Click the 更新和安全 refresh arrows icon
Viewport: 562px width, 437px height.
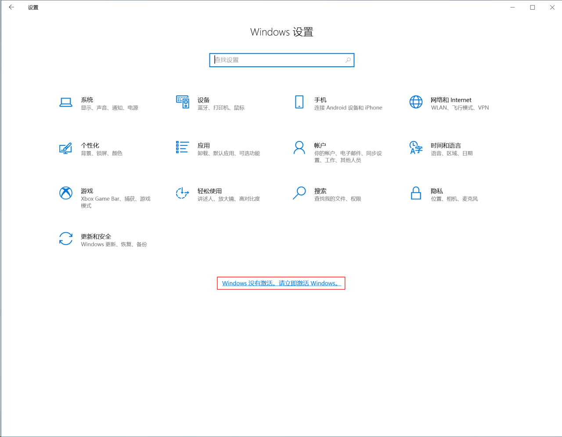pyautogui.click(x=66, y=238)
